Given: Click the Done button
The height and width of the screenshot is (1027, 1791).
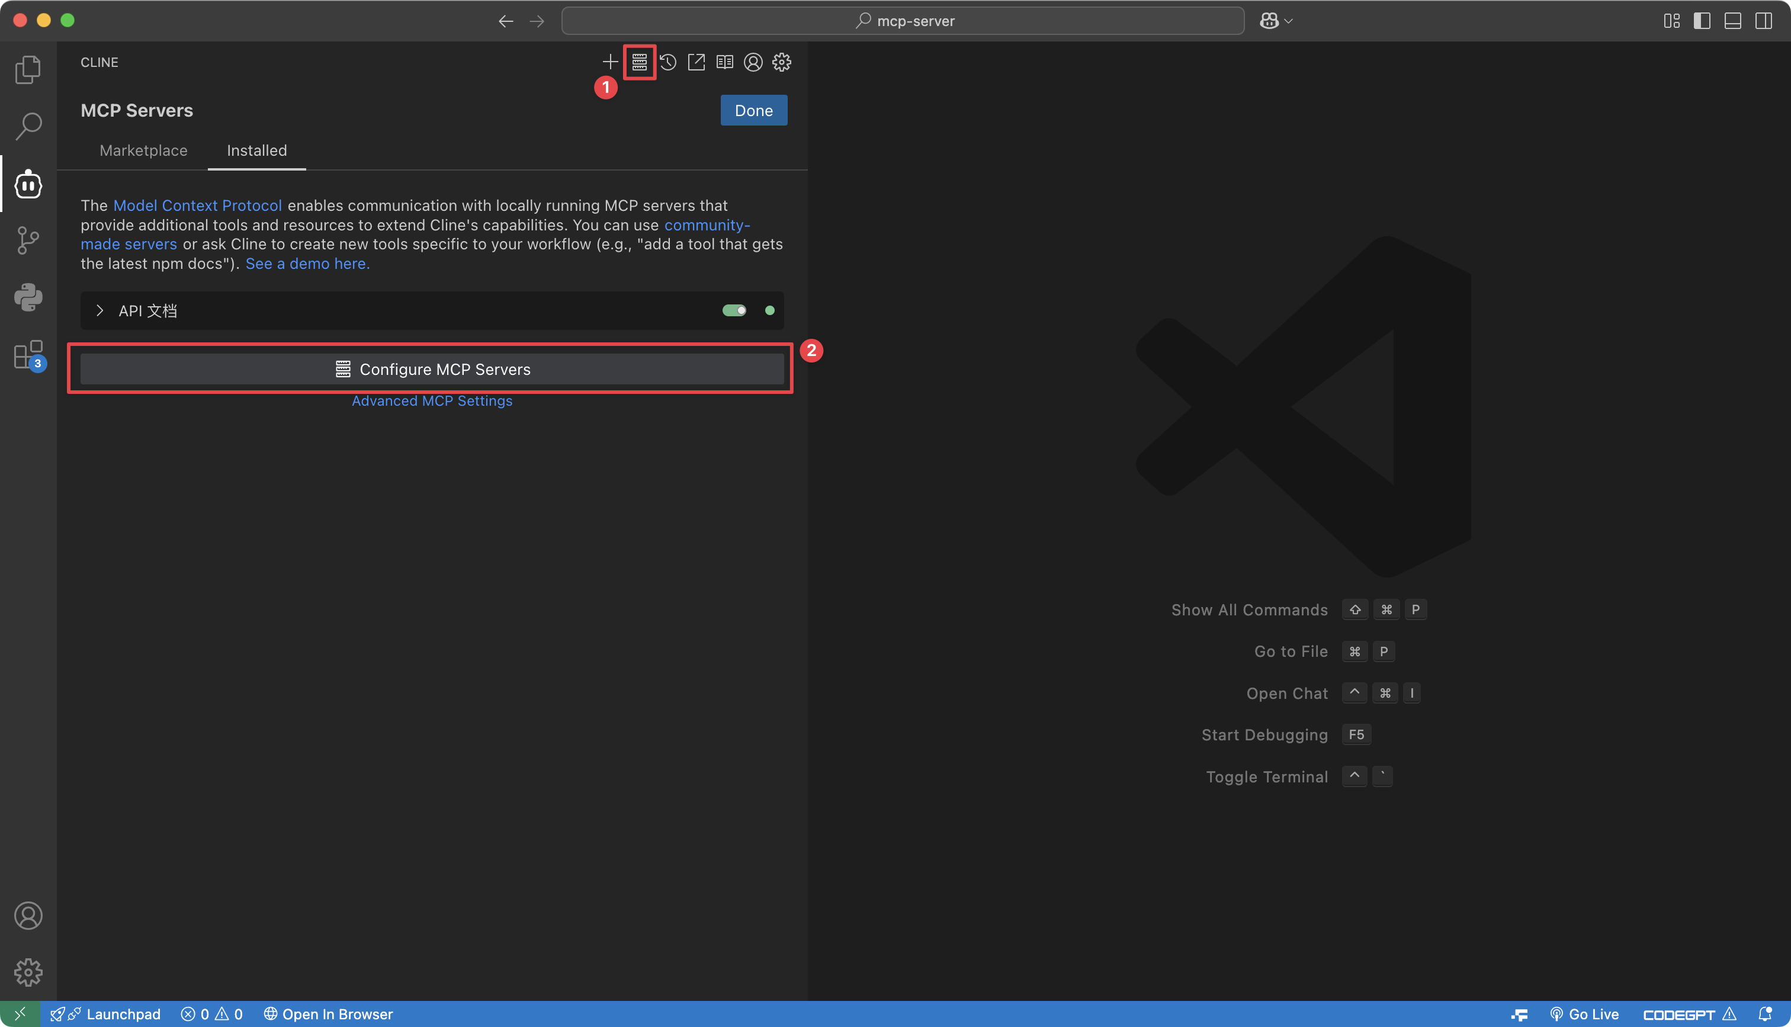Looking at the screenshot, I should tap(753, 110).
